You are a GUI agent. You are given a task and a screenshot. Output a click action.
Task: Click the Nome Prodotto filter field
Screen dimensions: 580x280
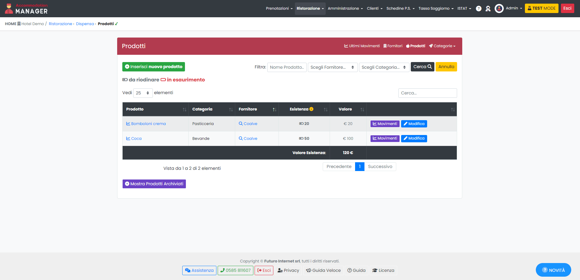click(x=287, y=67)
